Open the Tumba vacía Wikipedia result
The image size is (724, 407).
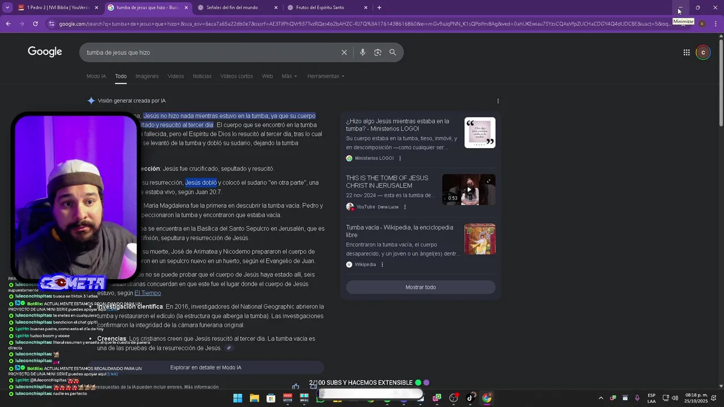point(399,231)
